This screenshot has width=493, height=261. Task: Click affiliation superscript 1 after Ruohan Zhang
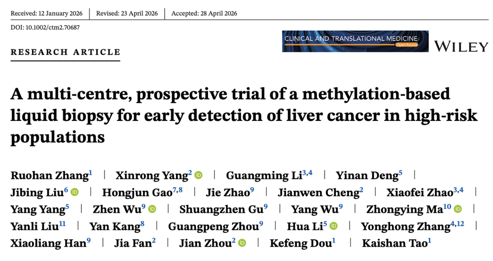(91, 173)
